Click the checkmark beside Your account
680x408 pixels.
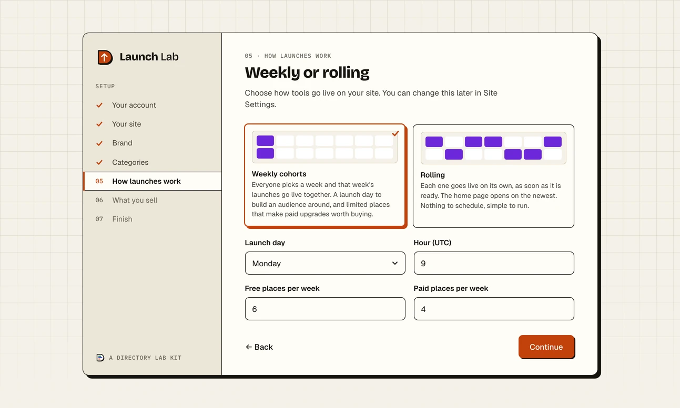pyautogui.click(x=99, y=105)
